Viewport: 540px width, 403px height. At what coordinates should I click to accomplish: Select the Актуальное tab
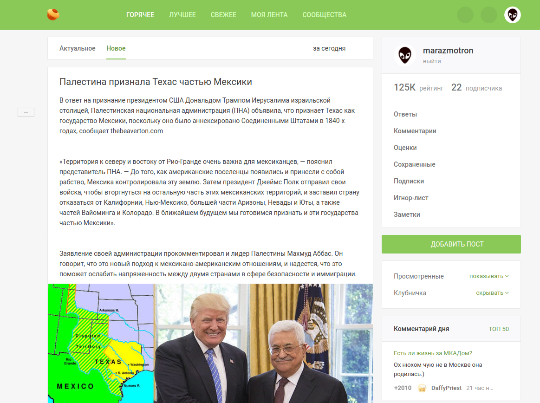coord(78,48)
